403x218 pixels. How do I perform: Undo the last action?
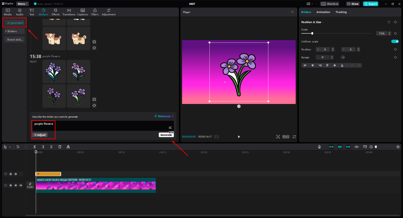18,147
